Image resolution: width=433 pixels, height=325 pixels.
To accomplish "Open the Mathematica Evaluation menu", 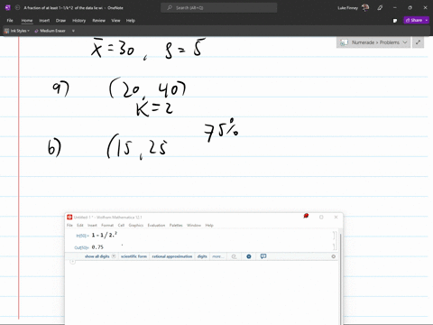I will click(x=156, y=225).
